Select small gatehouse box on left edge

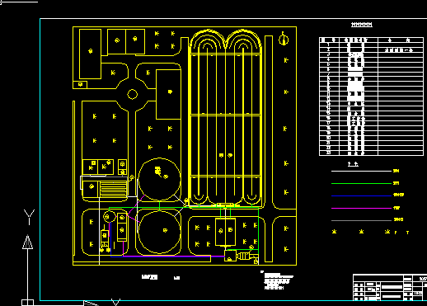[80, 85]
